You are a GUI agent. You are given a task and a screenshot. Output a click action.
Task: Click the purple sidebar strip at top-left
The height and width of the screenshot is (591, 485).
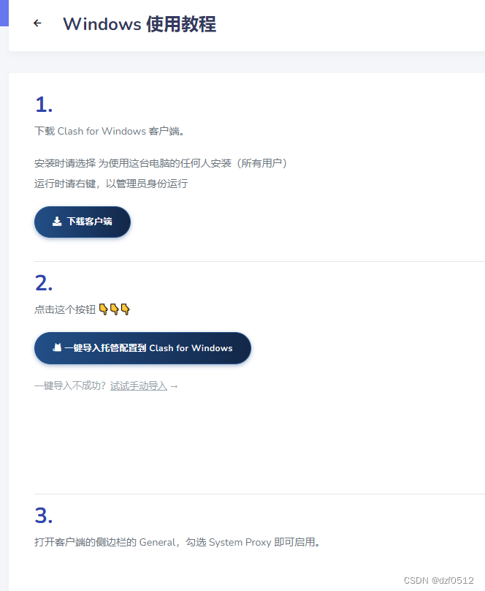pyautogui.click(x=4, y=13)
